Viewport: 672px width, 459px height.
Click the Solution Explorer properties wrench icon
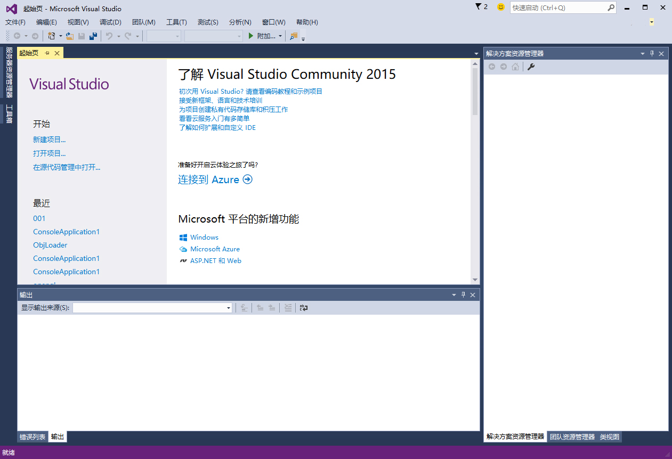(531, 67)
